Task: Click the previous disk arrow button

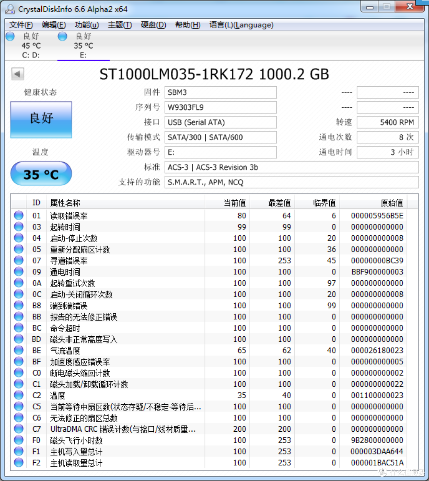Action: [x=17, y=74]
